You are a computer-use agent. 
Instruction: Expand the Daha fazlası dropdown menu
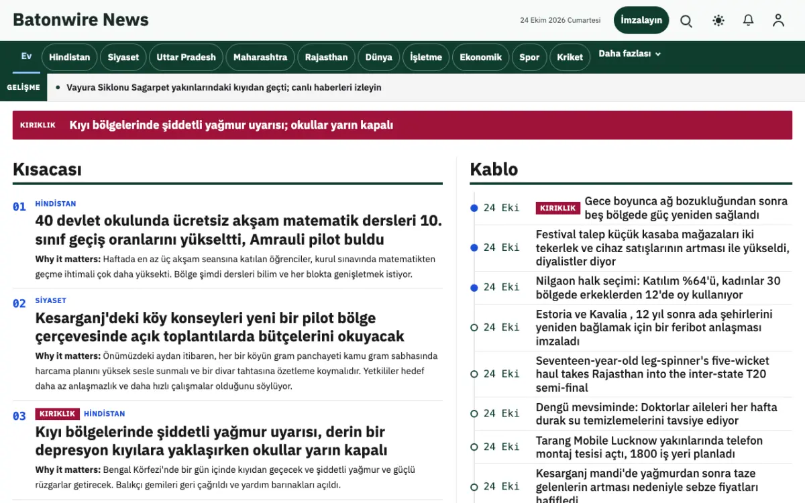tap(629, 54)
